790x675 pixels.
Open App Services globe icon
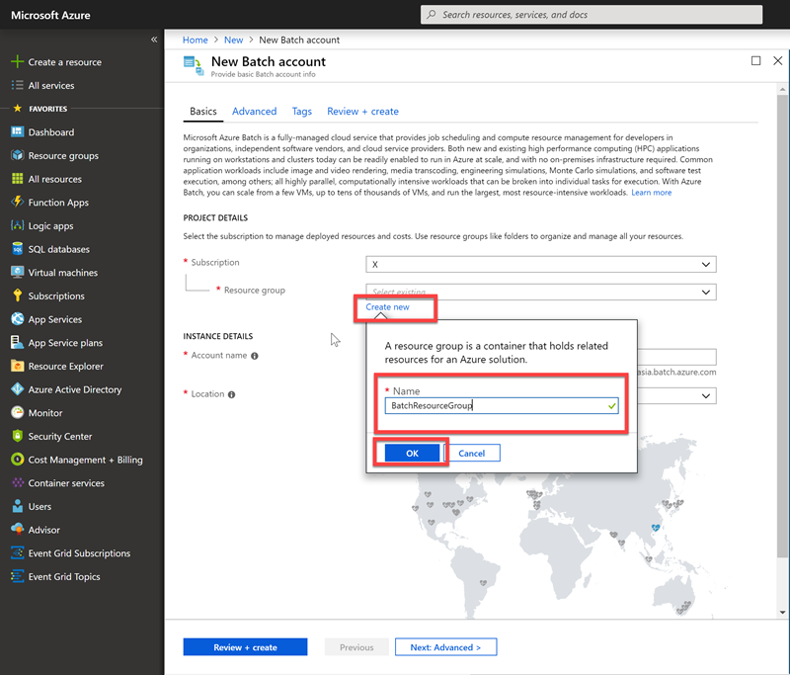tap(17, 318)
